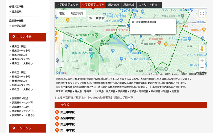This screenshot has height=133, width=213.
Task: Click the blue property marker on map
Action: click(x=130, y=48)
